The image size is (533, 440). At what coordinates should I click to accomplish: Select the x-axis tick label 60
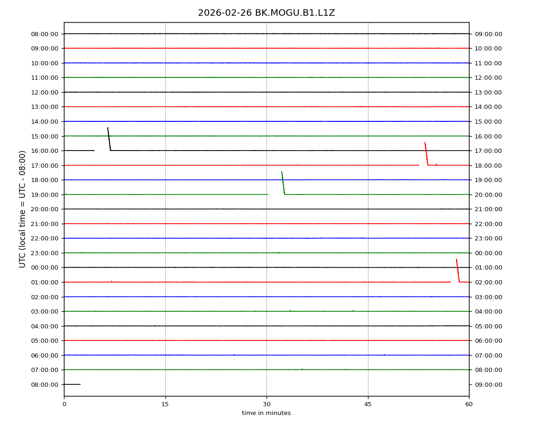point(469,404)
